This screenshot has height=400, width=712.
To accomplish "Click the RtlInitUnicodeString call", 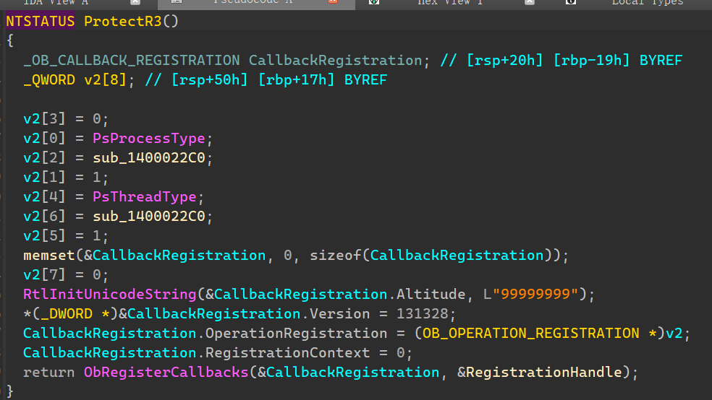I will click(x=109, y=294).
